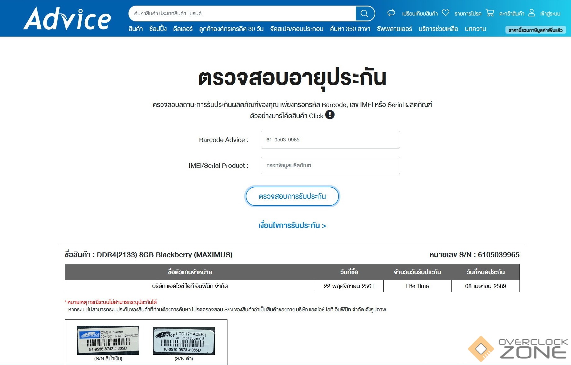This screenshot has width=571, height=365.
Task: Click the shopping cart icon
Action: (x=490, y=13)
